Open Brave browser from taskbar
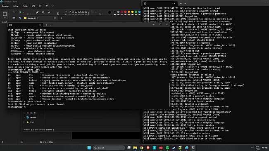This screenshot has height=151, width=269. [x=148, y=148]
